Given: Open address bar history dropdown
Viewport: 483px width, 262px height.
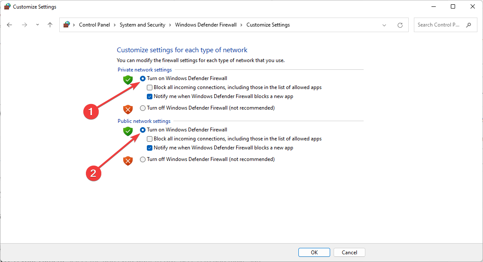Looking at the screenshot, I should (384, 25).
